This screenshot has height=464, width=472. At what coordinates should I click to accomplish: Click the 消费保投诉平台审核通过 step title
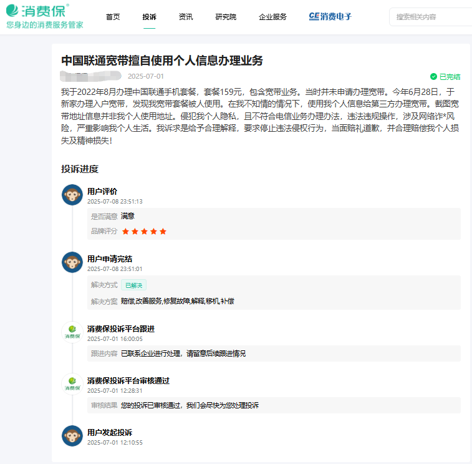[x=128, y=381]
